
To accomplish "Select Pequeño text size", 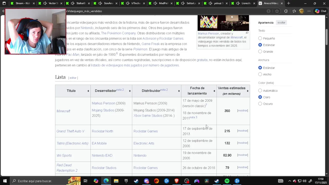I will pyautogui.click(x=260, y=38).
